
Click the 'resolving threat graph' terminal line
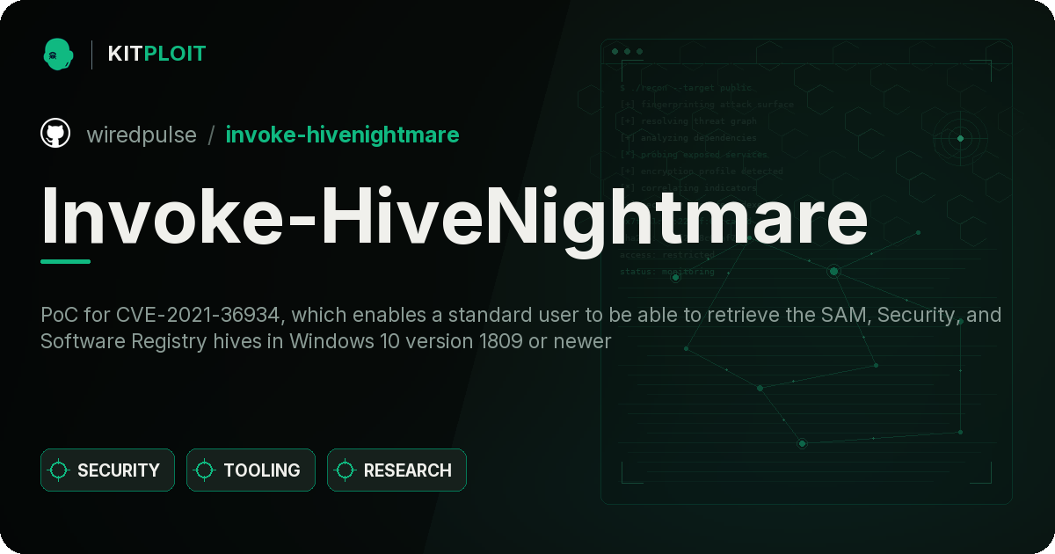pyautogui.click(x=688, y=121)
